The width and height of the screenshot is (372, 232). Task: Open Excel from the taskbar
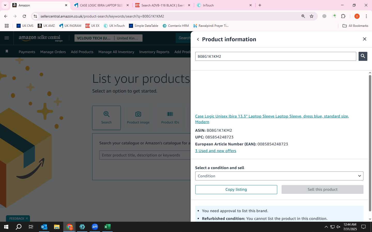(107, 227)
